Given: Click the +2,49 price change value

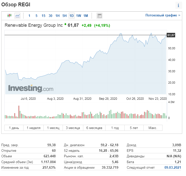Looking at the screenshot, I should (x=87, y=26).
